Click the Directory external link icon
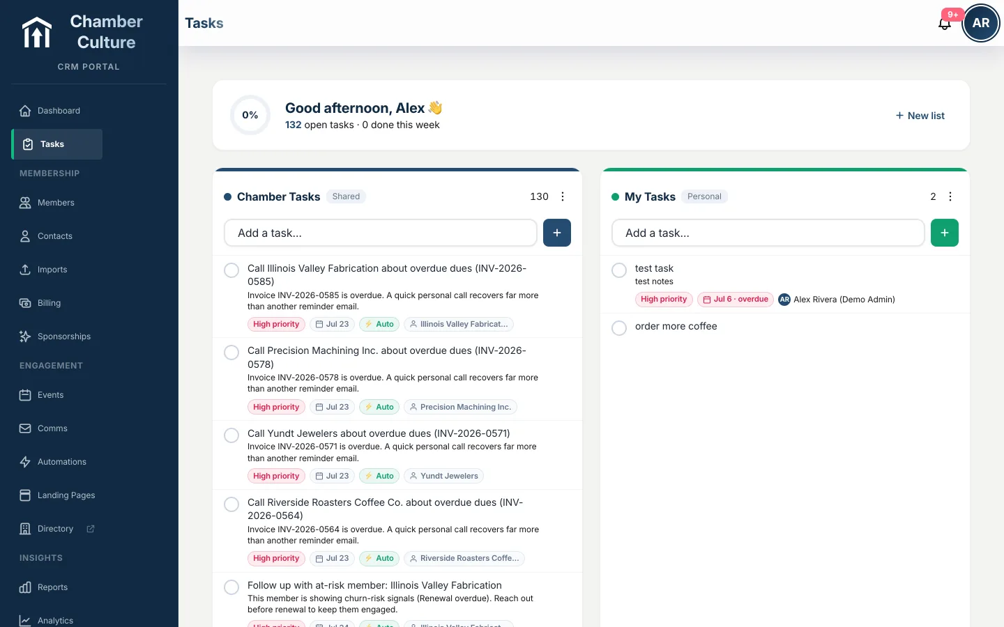The height and width of the screenshot is (627, 1004). point(91,529)
